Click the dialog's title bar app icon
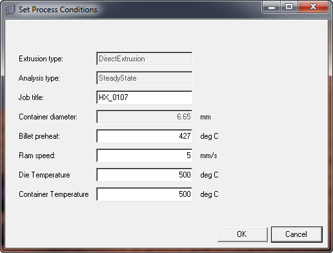 coord(10,10)
